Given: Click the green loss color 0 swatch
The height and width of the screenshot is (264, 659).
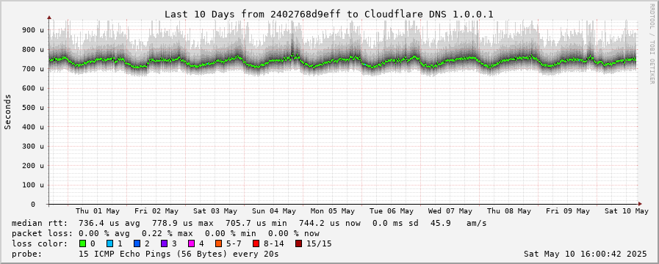Looking at the screenshot, I should [x=82, y=243].
